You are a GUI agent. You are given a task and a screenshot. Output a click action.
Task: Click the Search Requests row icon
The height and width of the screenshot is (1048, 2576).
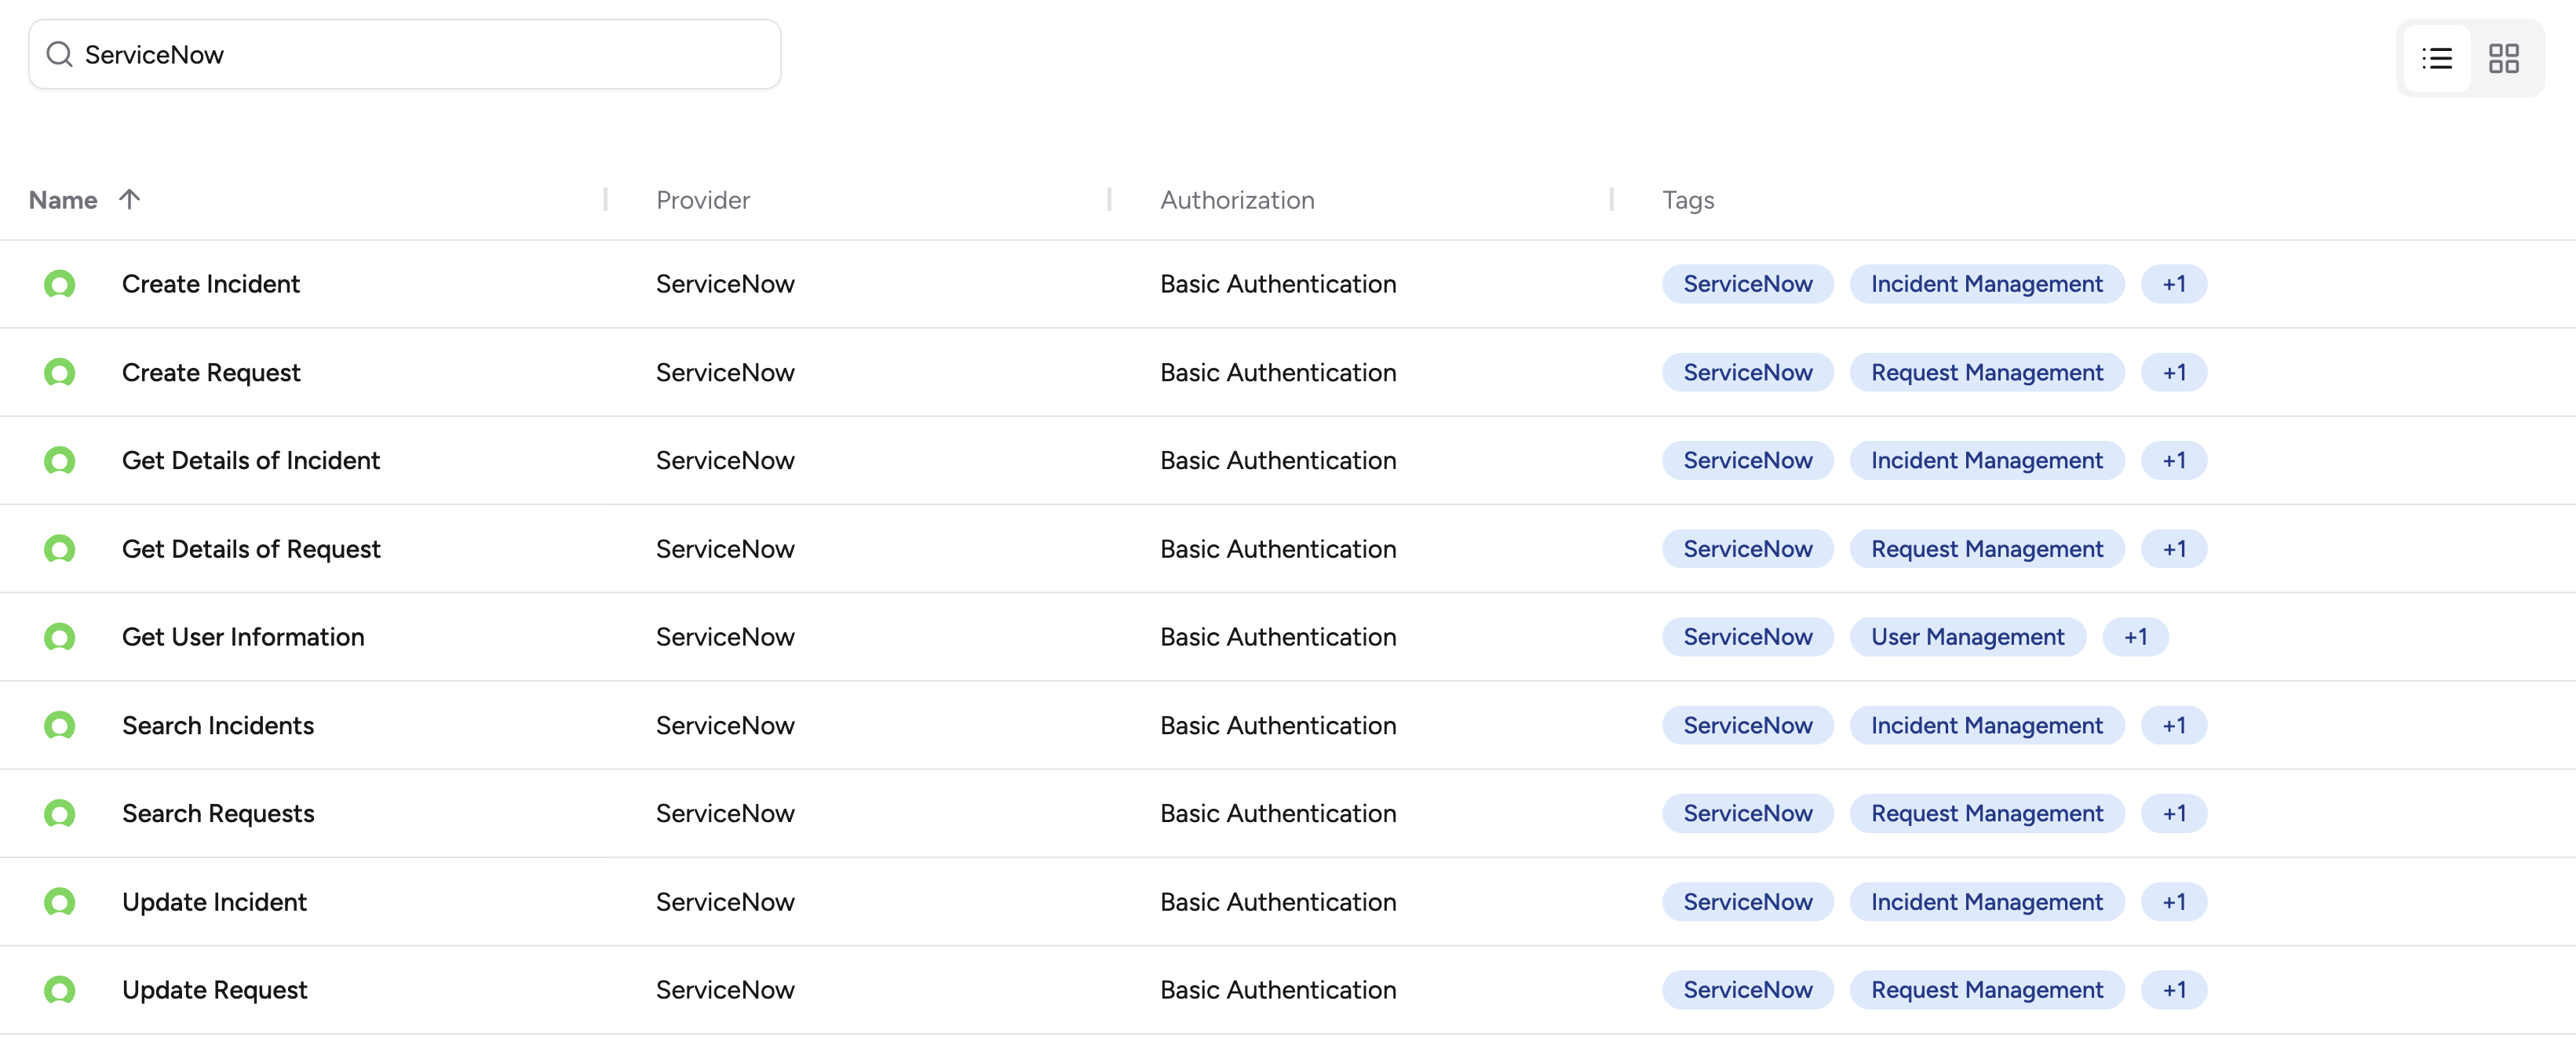[x=60, y=813]
